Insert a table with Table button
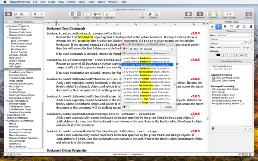The image size is (258, 161). (x=142, y=14)
